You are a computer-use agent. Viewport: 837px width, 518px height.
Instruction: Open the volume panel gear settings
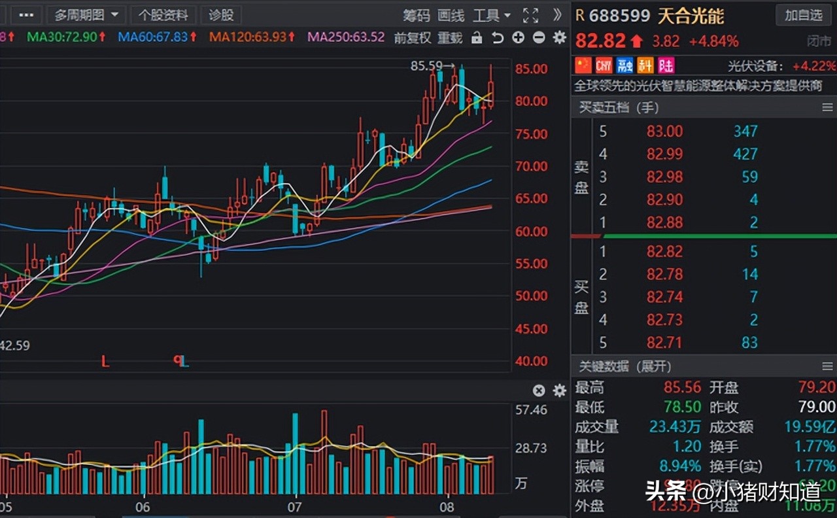click(x=558, y=390)
